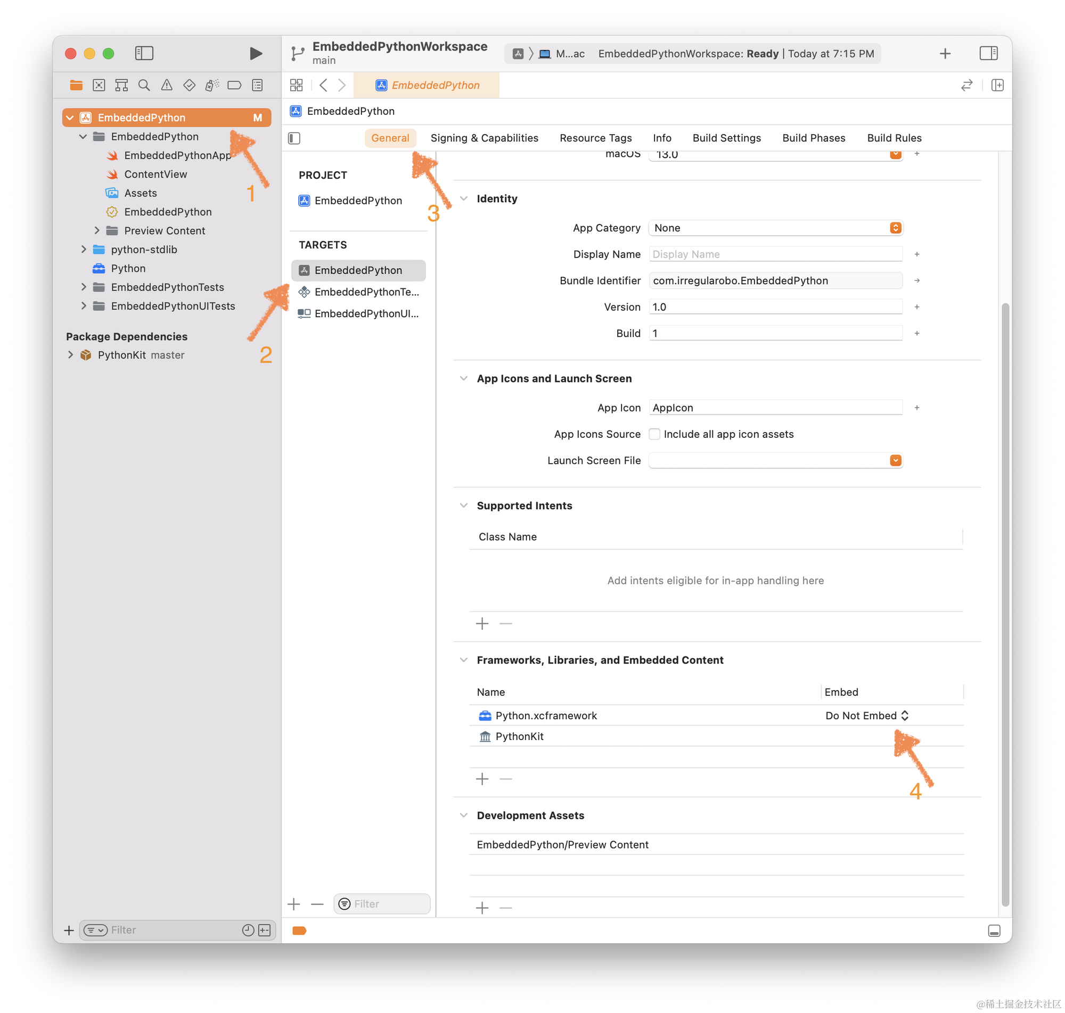Open the breakpoint navigator icon
The image size is (1065, 1013).
[x=234, y=85]
